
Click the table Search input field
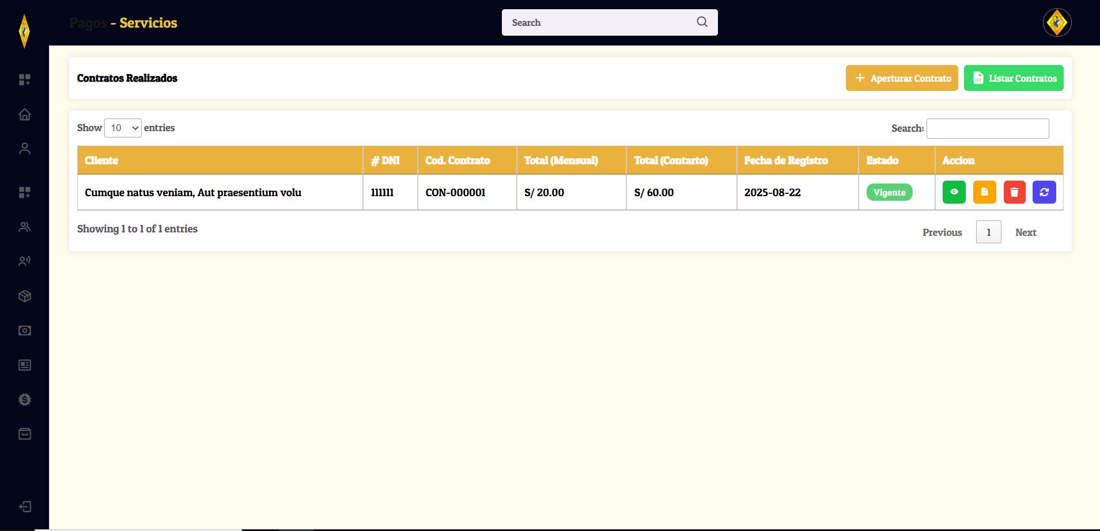tap(987, 128)
